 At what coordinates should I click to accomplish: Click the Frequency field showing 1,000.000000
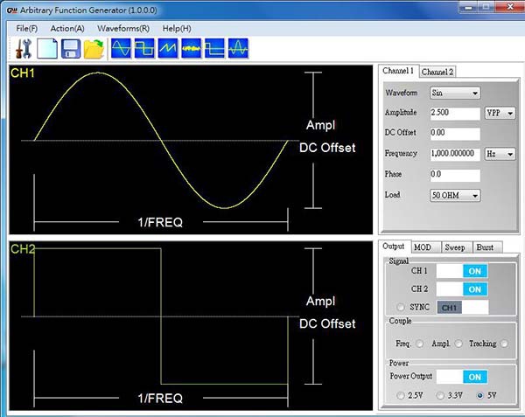tap(455, 154)
